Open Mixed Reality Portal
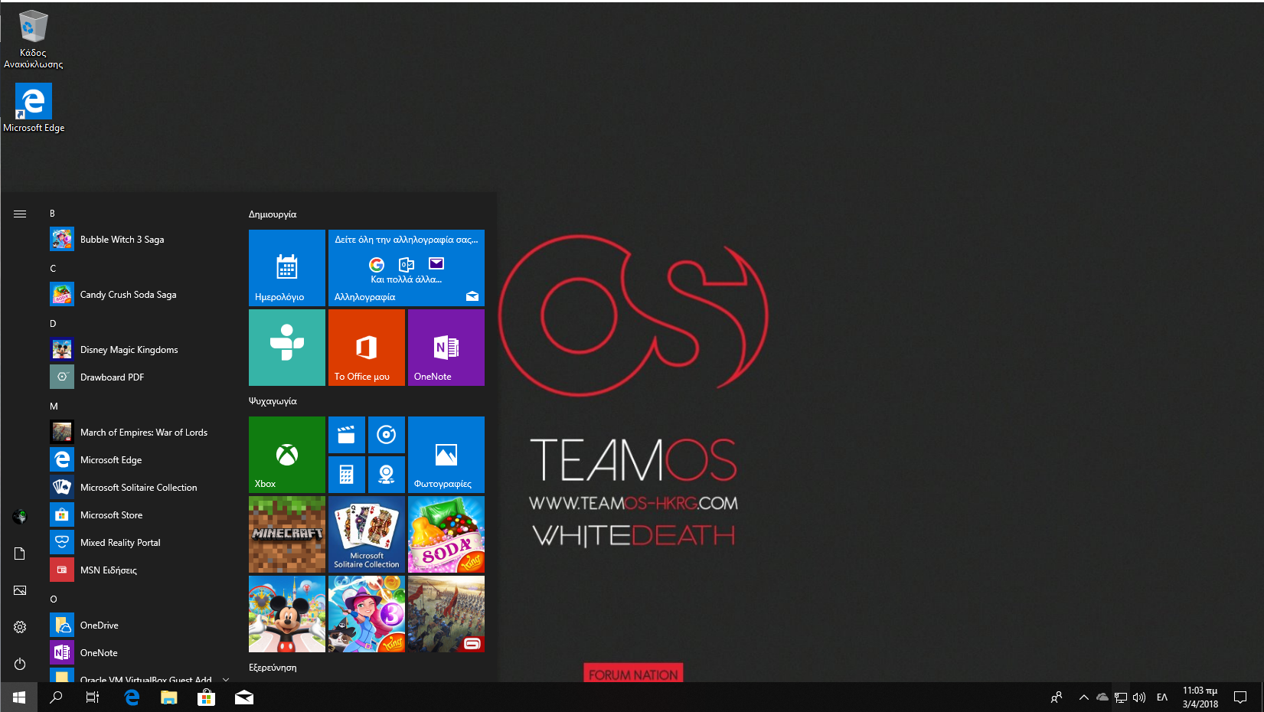 139,543
